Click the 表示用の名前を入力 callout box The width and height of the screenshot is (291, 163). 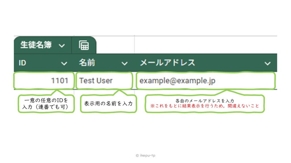[108, 104]
